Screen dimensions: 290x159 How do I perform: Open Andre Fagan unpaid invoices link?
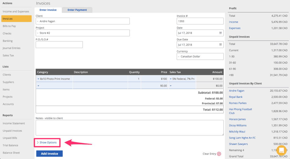pos(236,91)
